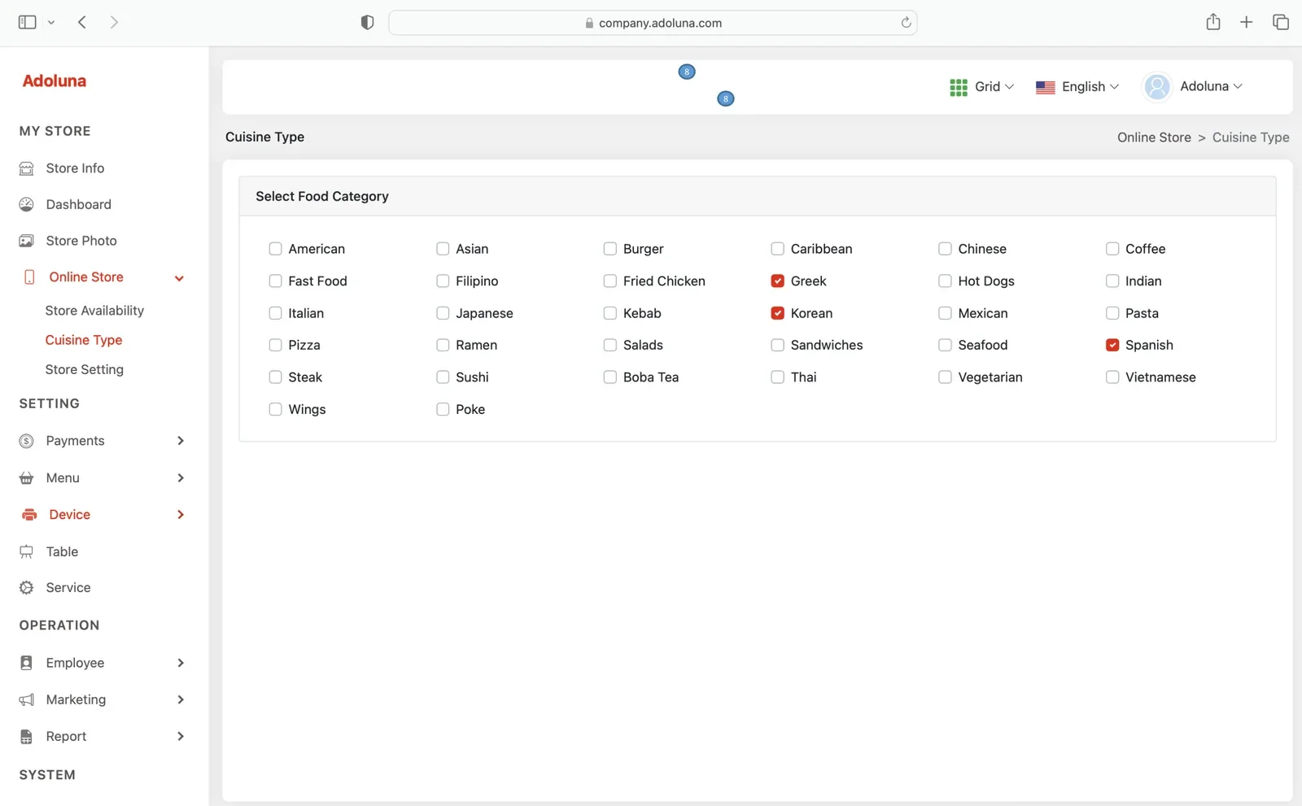Check the American cuisine checkbox
1302x806 pixels.
[275, 249]
